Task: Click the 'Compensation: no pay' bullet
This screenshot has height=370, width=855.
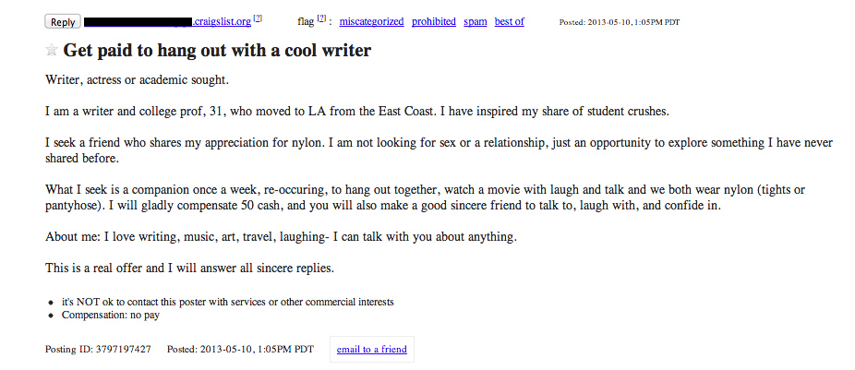Action: pos(111,315)
